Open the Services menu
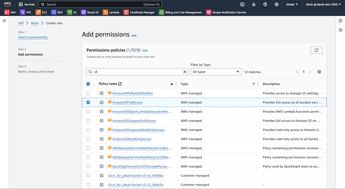Viewport: 345px width, 189px height. (27, 4)
